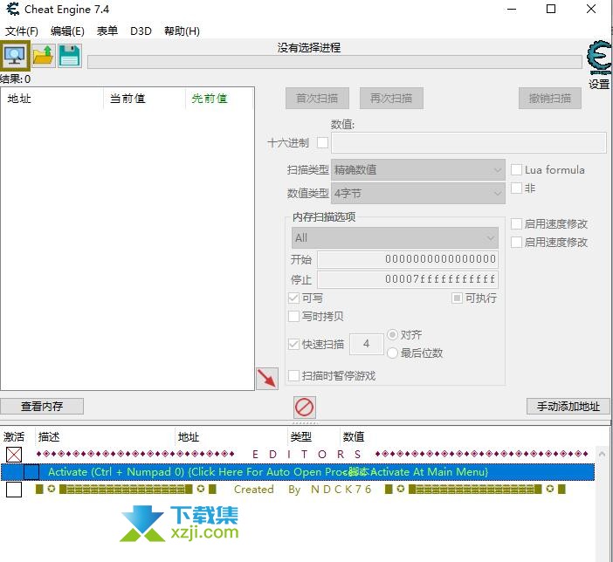613x562 pixels.
Task: Click the 描述 column header
Action: click(105, 436)
